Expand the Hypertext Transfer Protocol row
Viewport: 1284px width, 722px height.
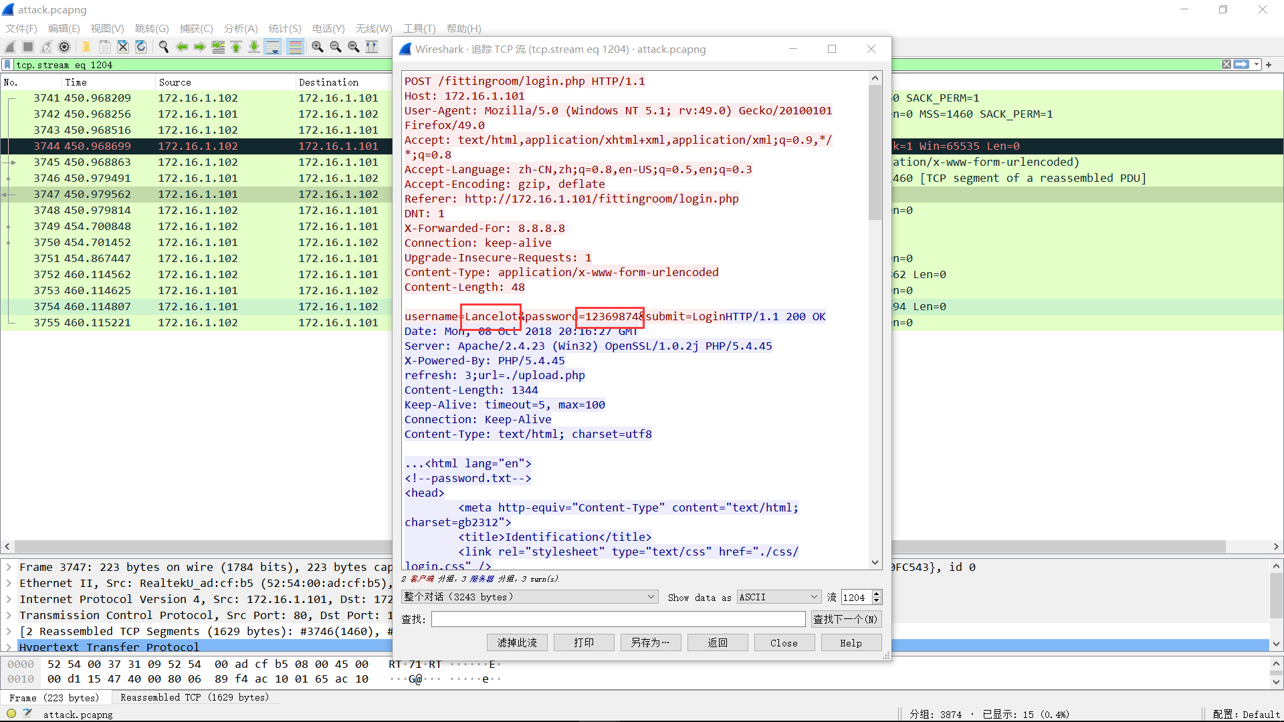[9, 647]
